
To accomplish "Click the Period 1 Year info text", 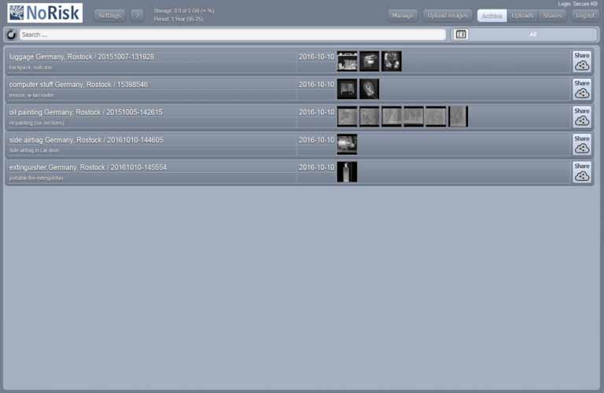I will (179, 19).
